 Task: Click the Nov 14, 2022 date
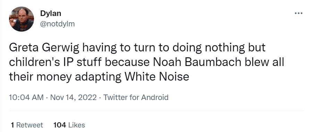click(x=74, y=98)
